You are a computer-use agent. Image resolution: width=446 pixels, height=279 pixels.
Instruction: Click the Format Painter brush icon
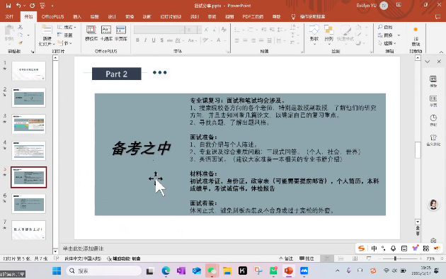(x=21, y=43)
